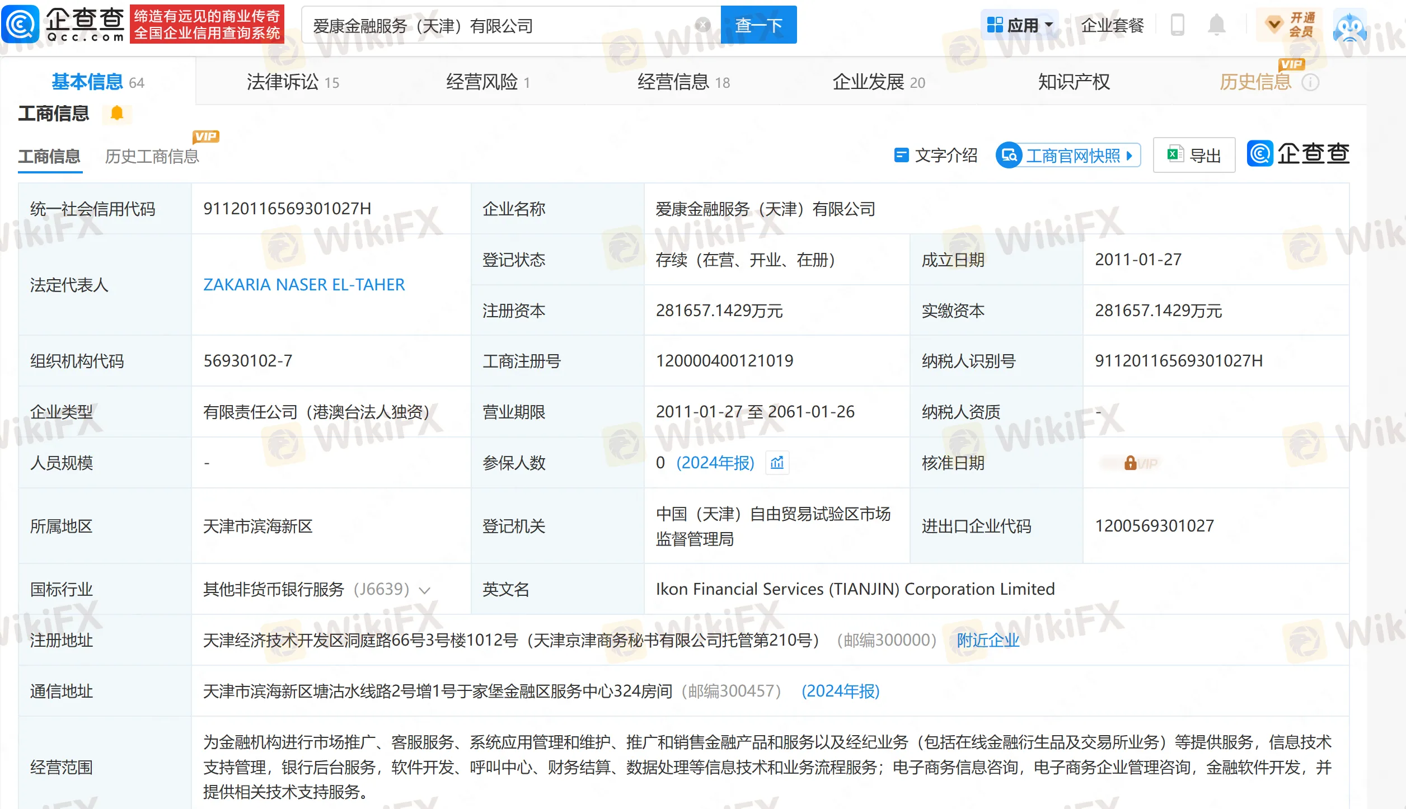Viewport: 1406px width, 809px height.
Task: Click 天津市滨海新区 region value
Action: tap(257, 526)
